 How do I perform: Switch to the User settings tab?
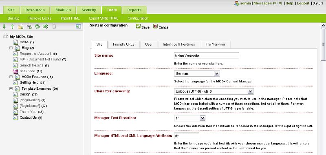149,44
